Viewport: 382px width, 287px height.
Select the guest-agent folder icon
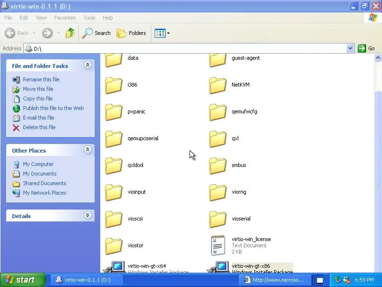click(218, 60)
